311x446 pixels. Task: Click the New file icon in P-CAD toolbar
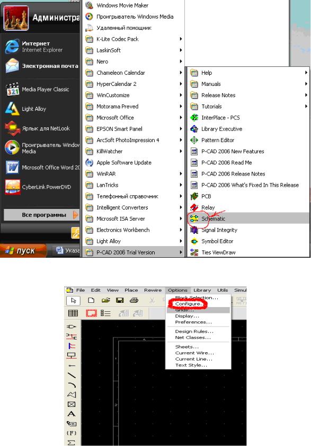click(91, 300)
